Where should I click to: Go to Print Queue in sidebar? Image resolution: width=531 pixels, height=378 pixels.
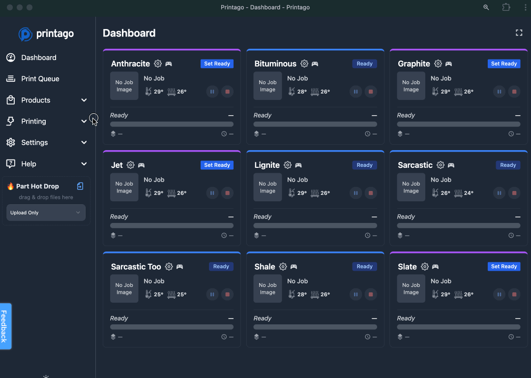pos(40,79)
